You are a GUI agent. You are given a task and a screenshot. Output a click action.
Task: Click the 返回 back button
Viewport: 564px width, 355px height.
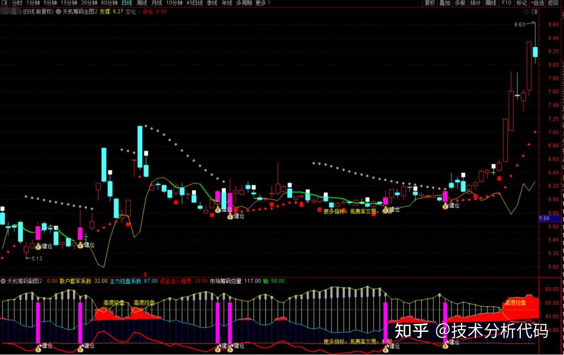pyautogui.click(x=553, y=3)
